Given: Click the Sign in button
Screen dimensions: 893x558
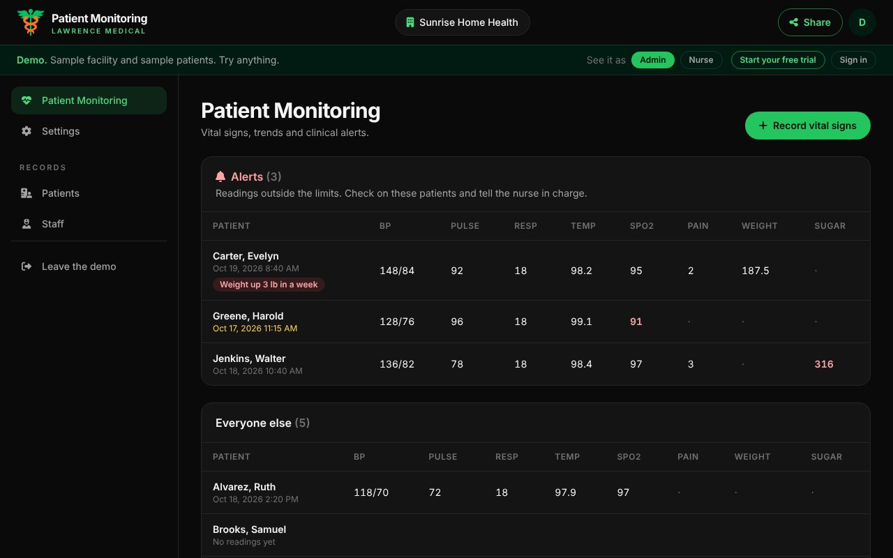Looking at the screenshot, I should (x=853, y=60).
